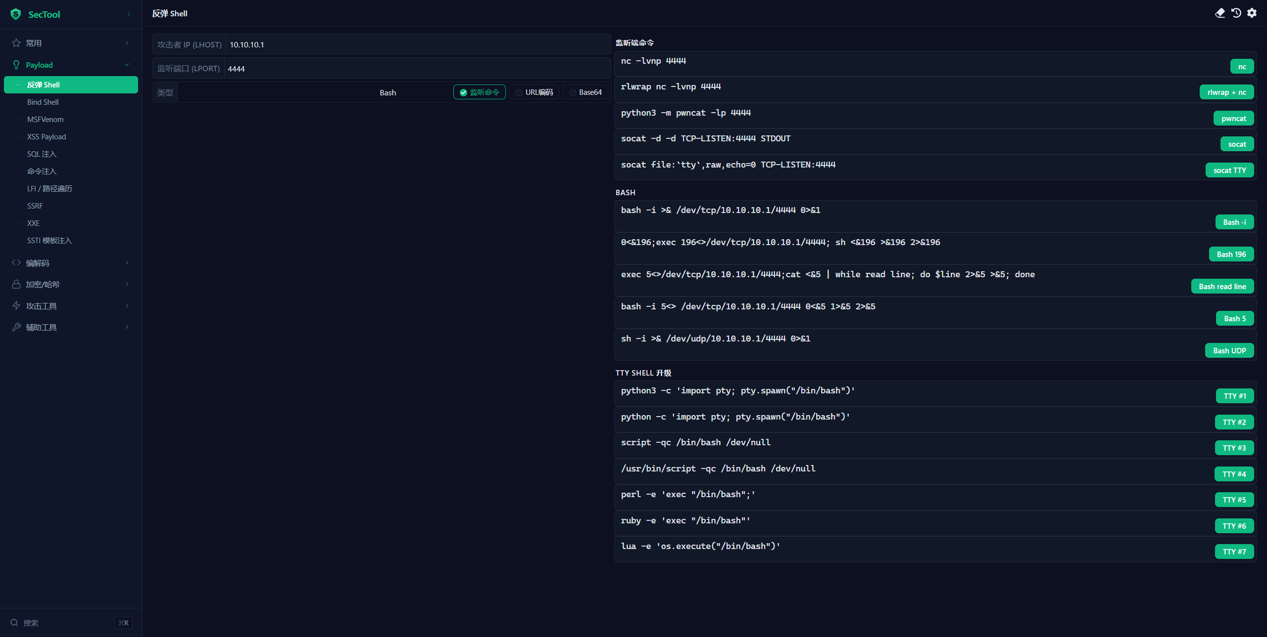Collapse sidebar with top chevron
The height and width of the screenshot is (637, 1267).
(x=129, y=14)
